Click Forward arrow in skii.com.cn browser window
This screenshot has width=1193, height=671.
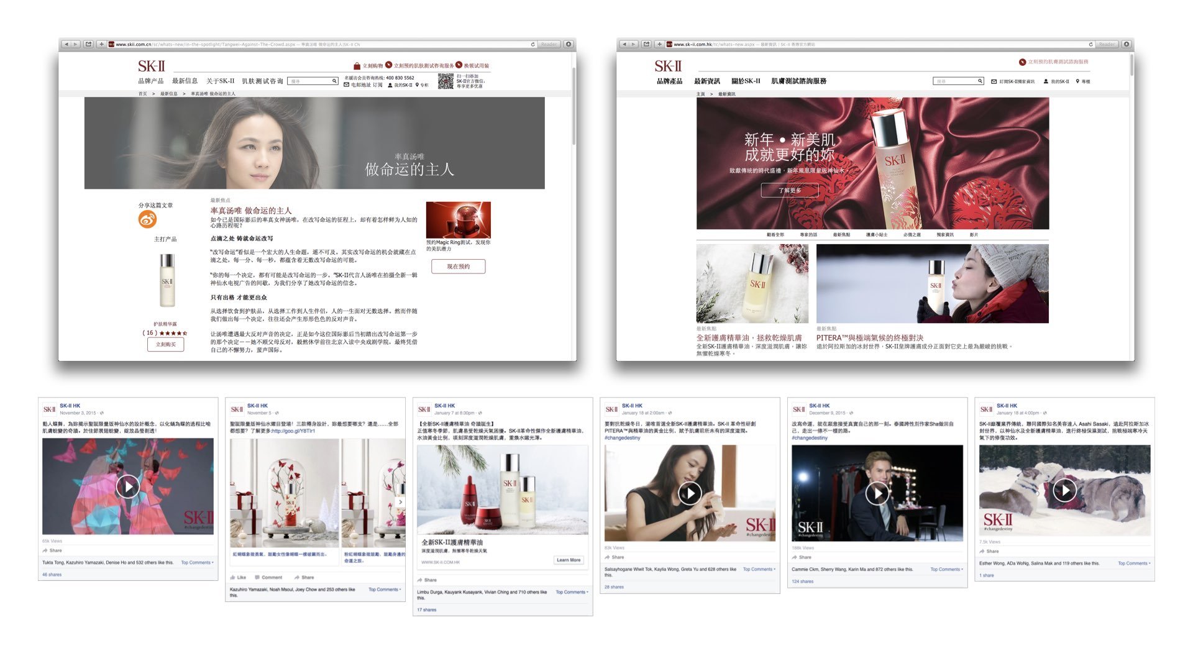tap(76, 44)
